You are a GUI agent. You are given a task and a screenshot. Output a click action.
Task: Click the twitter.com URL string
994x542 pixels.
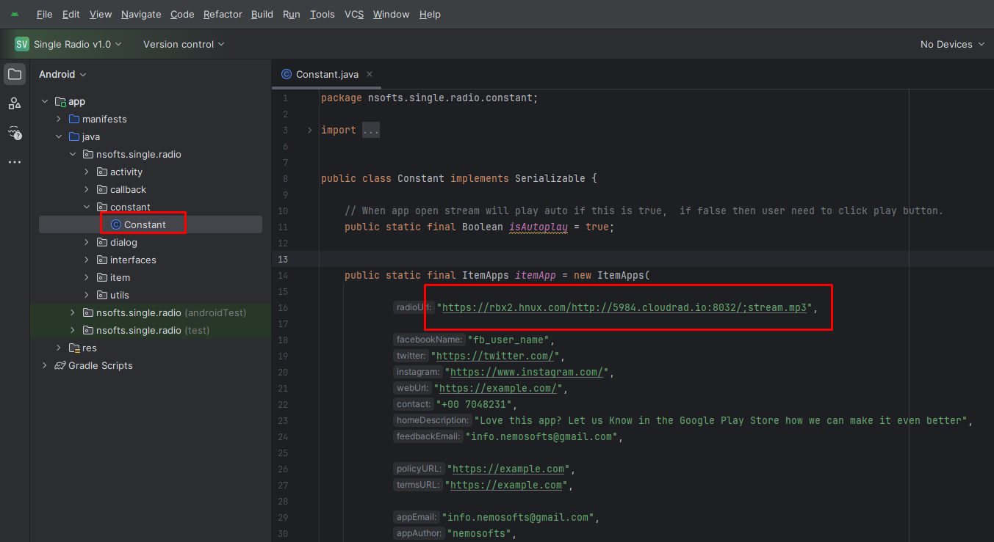496,356
